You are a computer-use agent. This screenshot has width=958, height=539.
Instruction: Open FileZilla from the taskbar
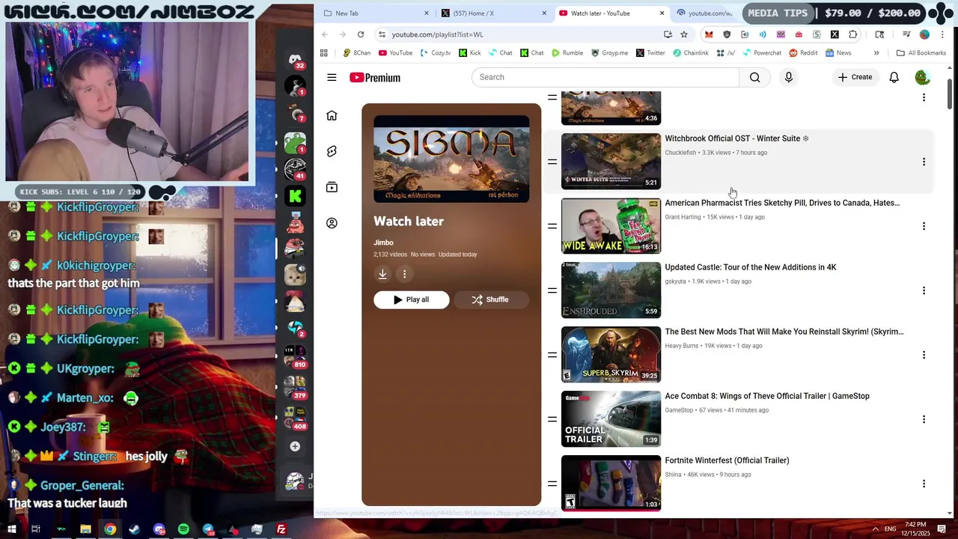pos(281,529)
